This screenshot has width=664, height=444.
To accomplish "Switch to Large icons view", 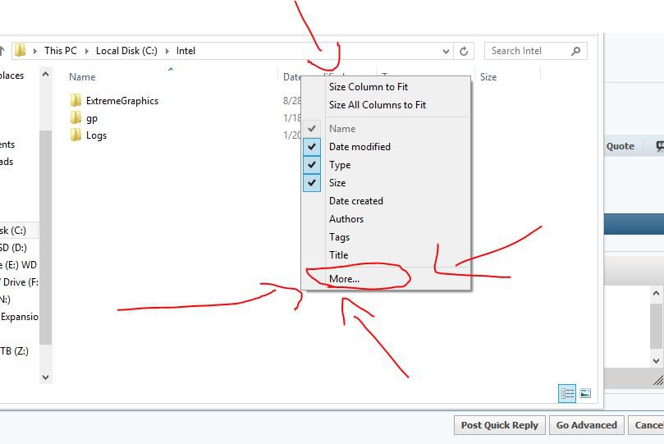I will tap(585, 394).
